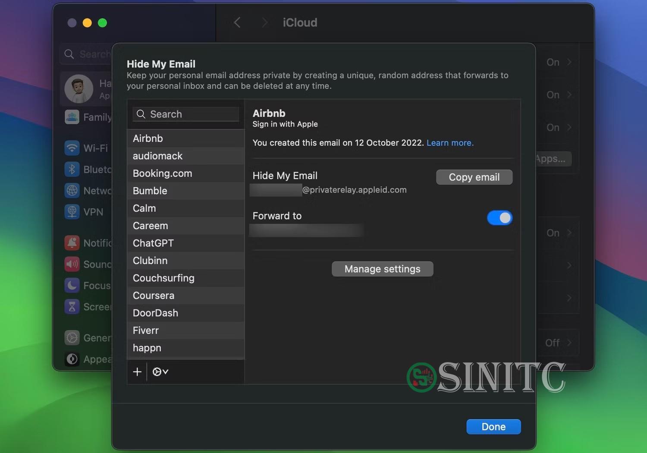Select DoorDash in the email list
Screen dimensions: 647x453
[x=186, y=313]
